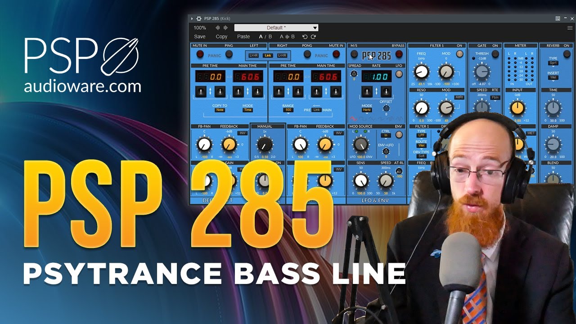The image size is (576, 324).
Task: Switch between A / B settings
Action: (x=265, y=36)
